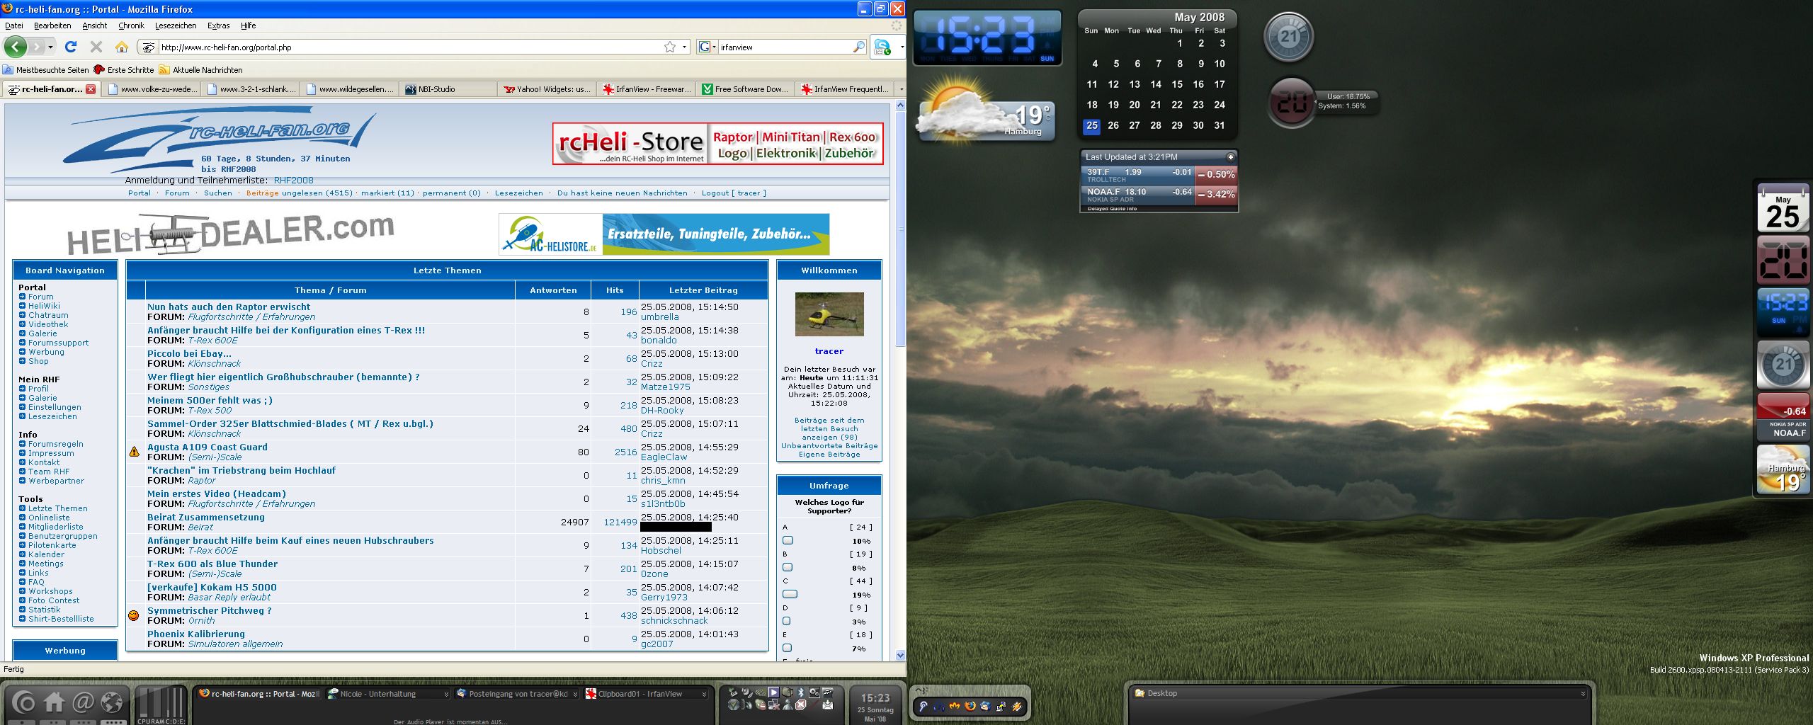Click the warning icon beside Agusta A109 thread
Viewport: 1813px width, 725px height.
(x=135, y=452)
